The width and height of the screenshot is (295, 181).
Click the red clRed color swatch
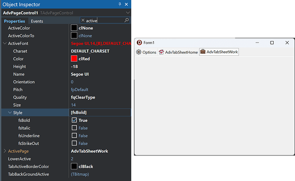click(x=74, y=59)
